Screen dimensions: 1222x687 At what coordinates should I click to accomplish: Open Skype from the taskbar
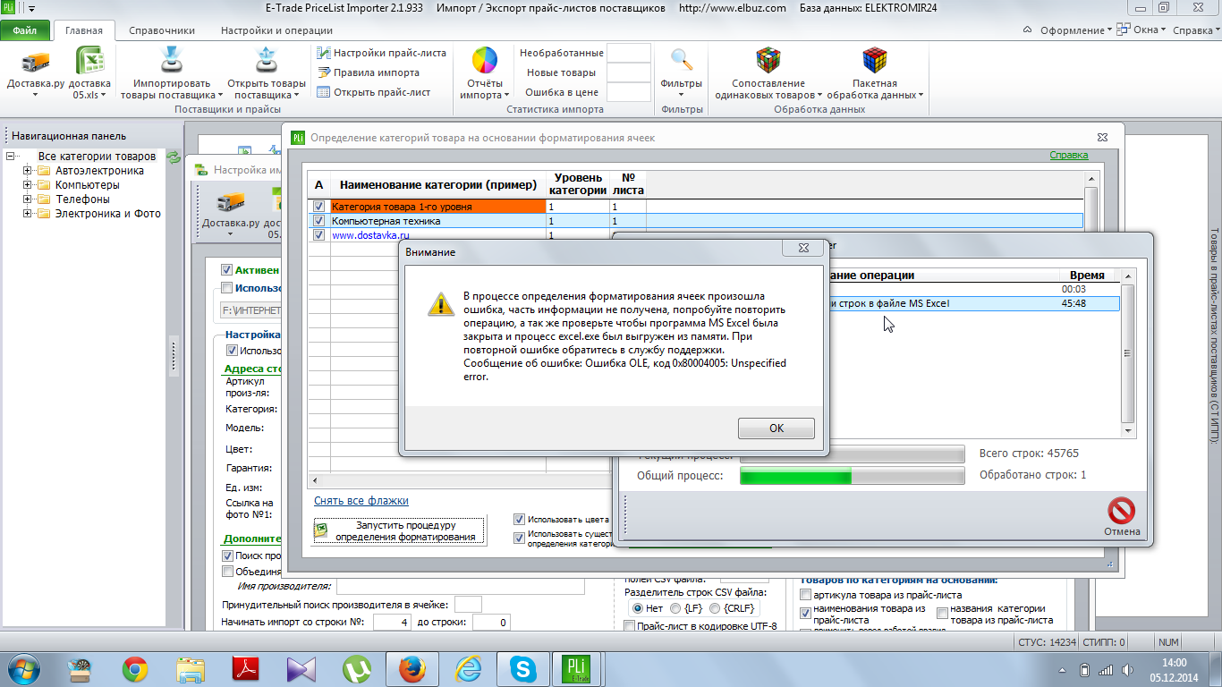(522, 668)
